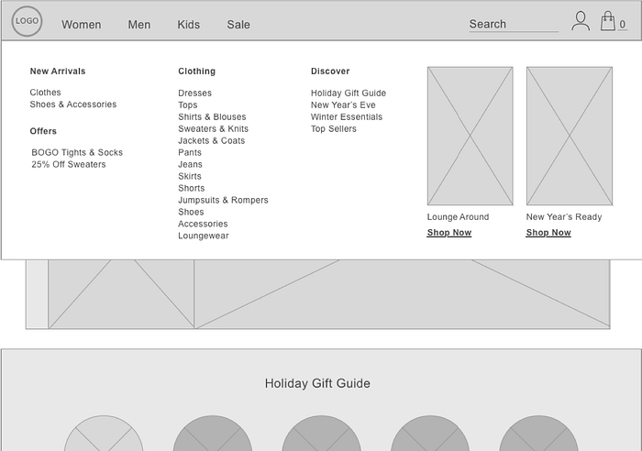Viewport: 642px width, 451px height.
Task: Open Sweaters & Knits category
Action: tap(214, 129)
